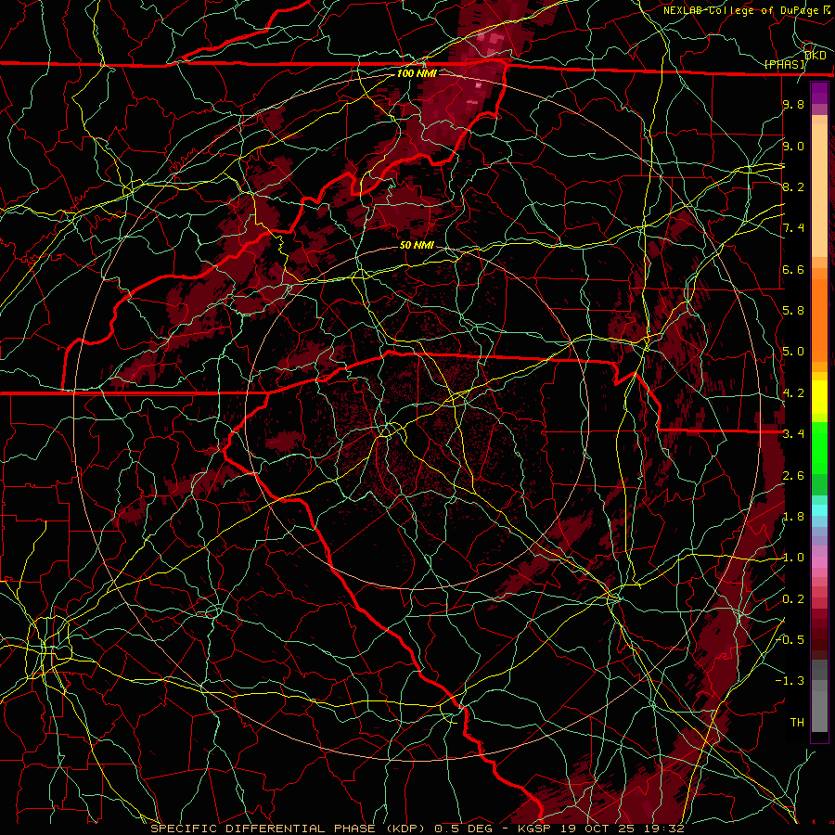835x835 pixels.
Task: Click the 7.4 value on color scale
Action: coord(793,228)
